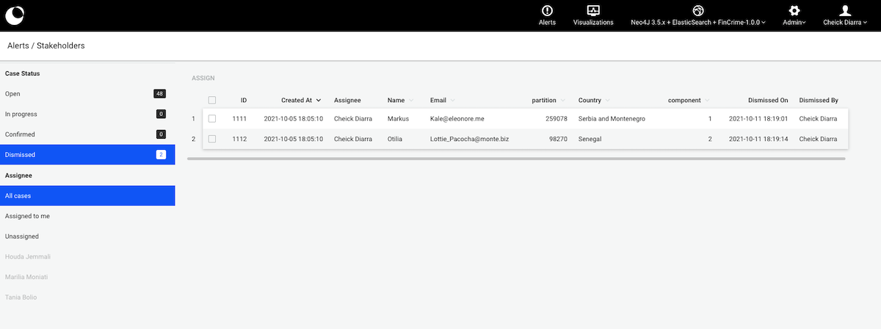Open the Visualizations monitor icon
The width and height of the screenshot is (881, 329).
(x=593, y=10)
